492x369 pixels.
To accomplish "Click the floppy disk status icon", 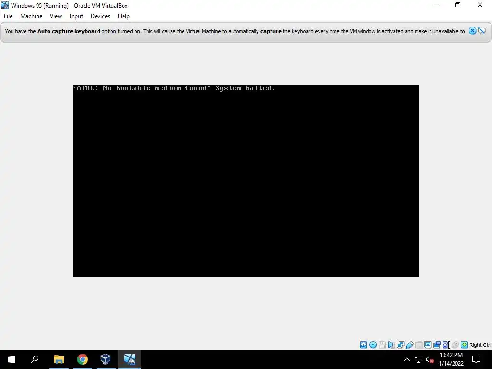I will click(x=382, y=345).
